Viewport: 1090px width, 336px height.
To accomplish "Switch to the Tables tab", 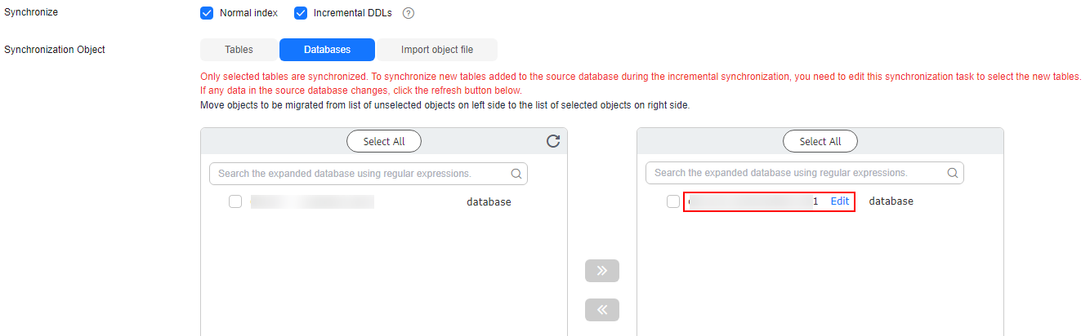I will click(x=239, y=50).
